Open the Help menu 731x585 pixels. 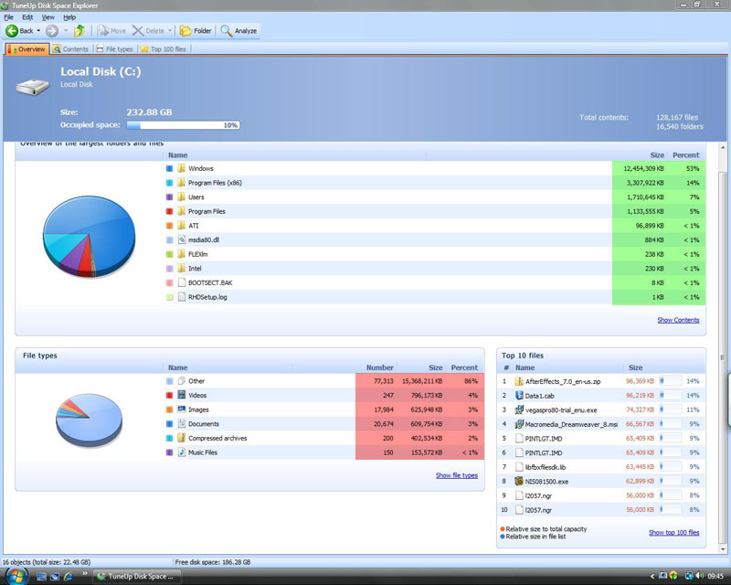coord(69,17)
